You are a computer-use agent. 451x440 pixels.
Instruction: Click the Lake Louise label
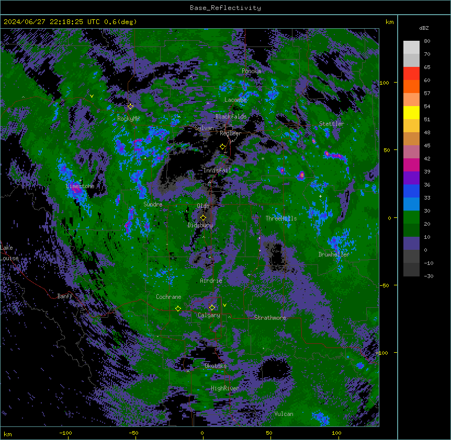pos(9,253)
